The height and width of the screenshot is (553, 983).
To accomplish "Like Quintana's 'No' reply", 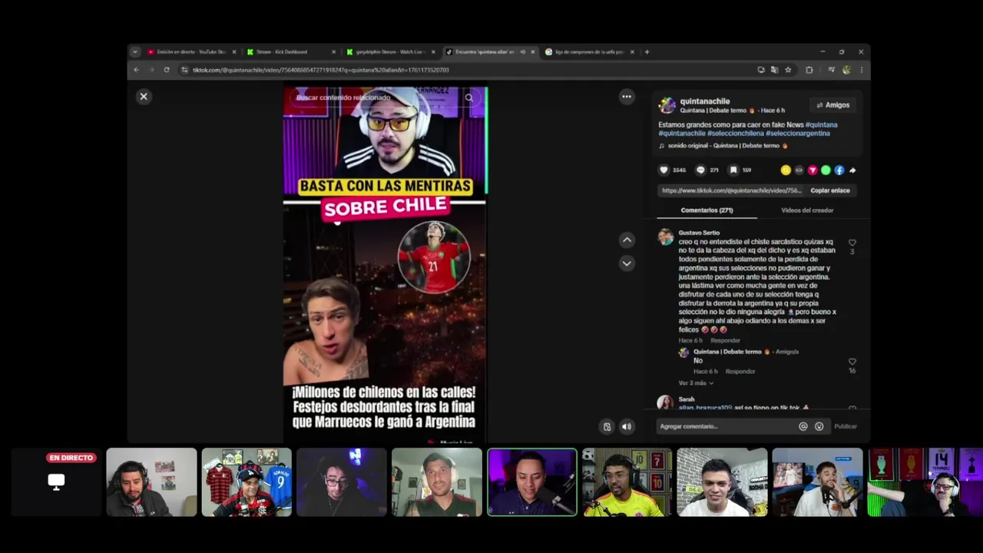I will coord(852,362).
